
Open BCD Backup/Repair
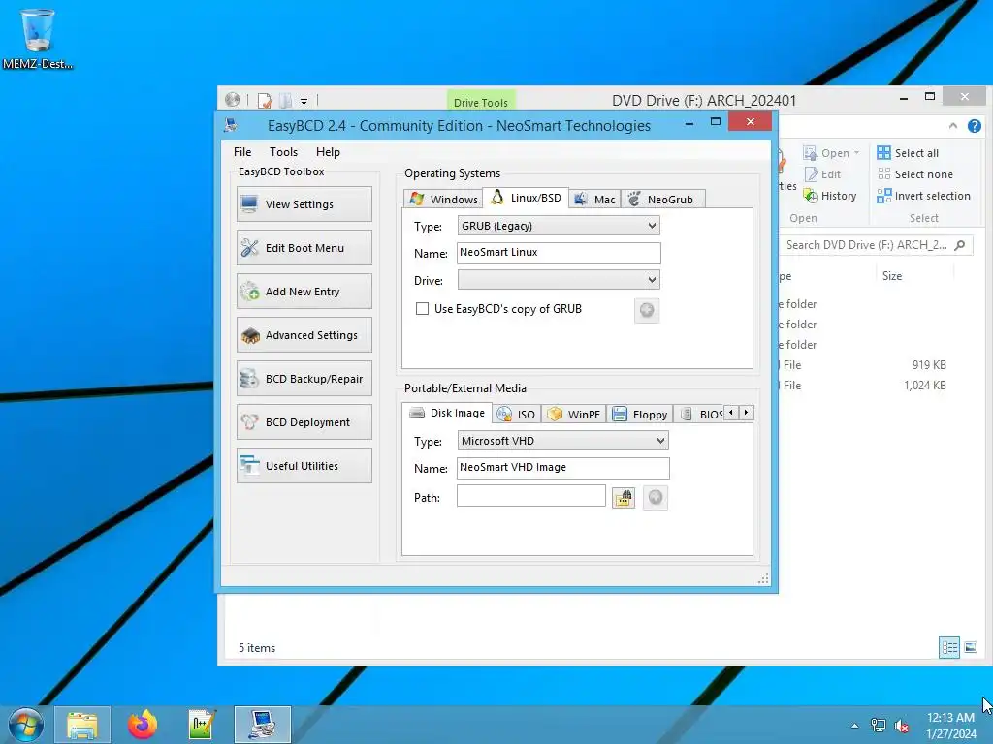click(304, 379)
